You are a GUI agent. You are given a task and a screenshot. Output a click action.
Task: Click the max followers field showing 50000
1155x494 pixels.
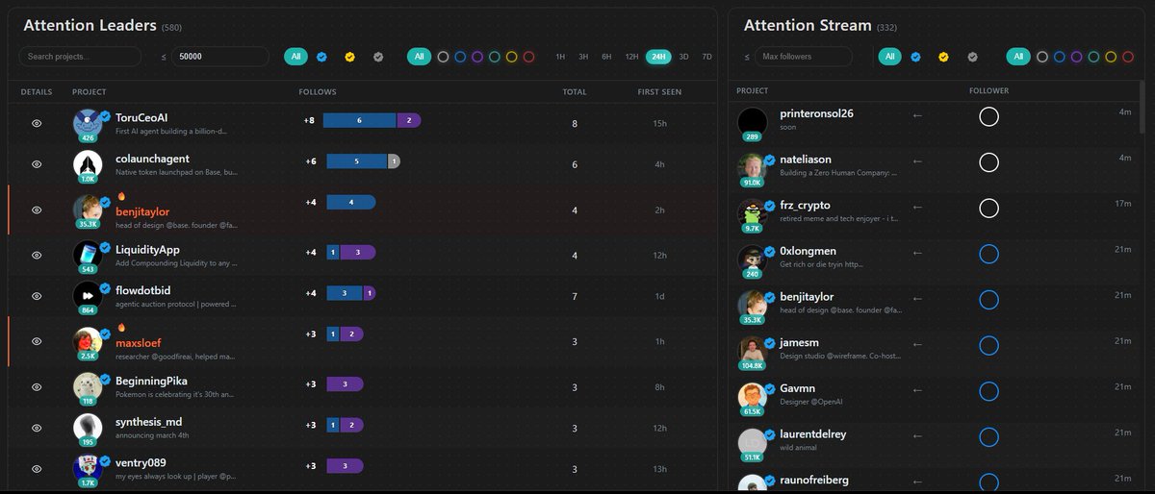coord(220,57)
